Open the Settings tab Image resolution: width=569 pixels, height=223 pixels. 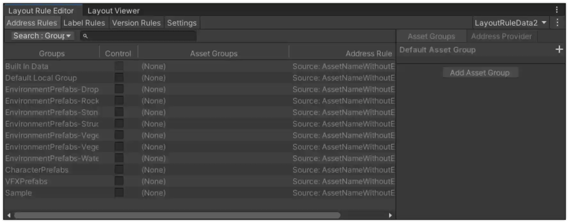[x=181, y=22]
